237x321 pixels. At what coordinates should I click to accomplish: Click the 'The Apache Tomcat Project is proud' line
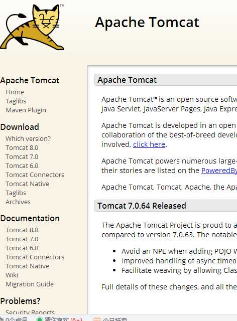coord(169,225)
